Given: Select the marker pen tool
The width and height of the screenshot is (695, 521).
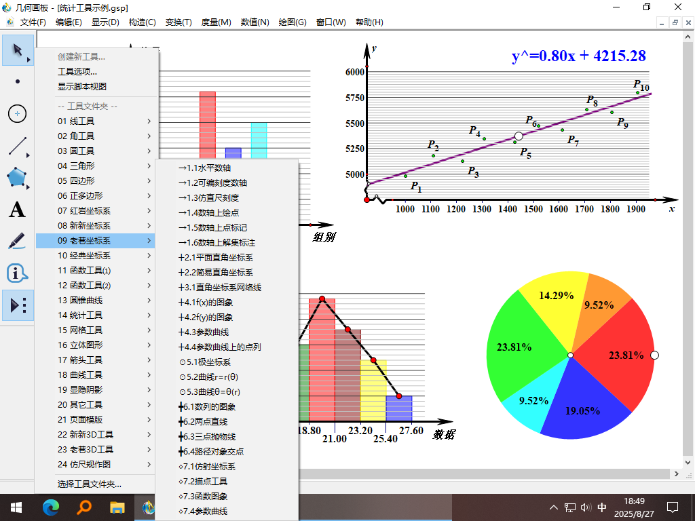Looking at the screenshot, I should tap(17, 242).
